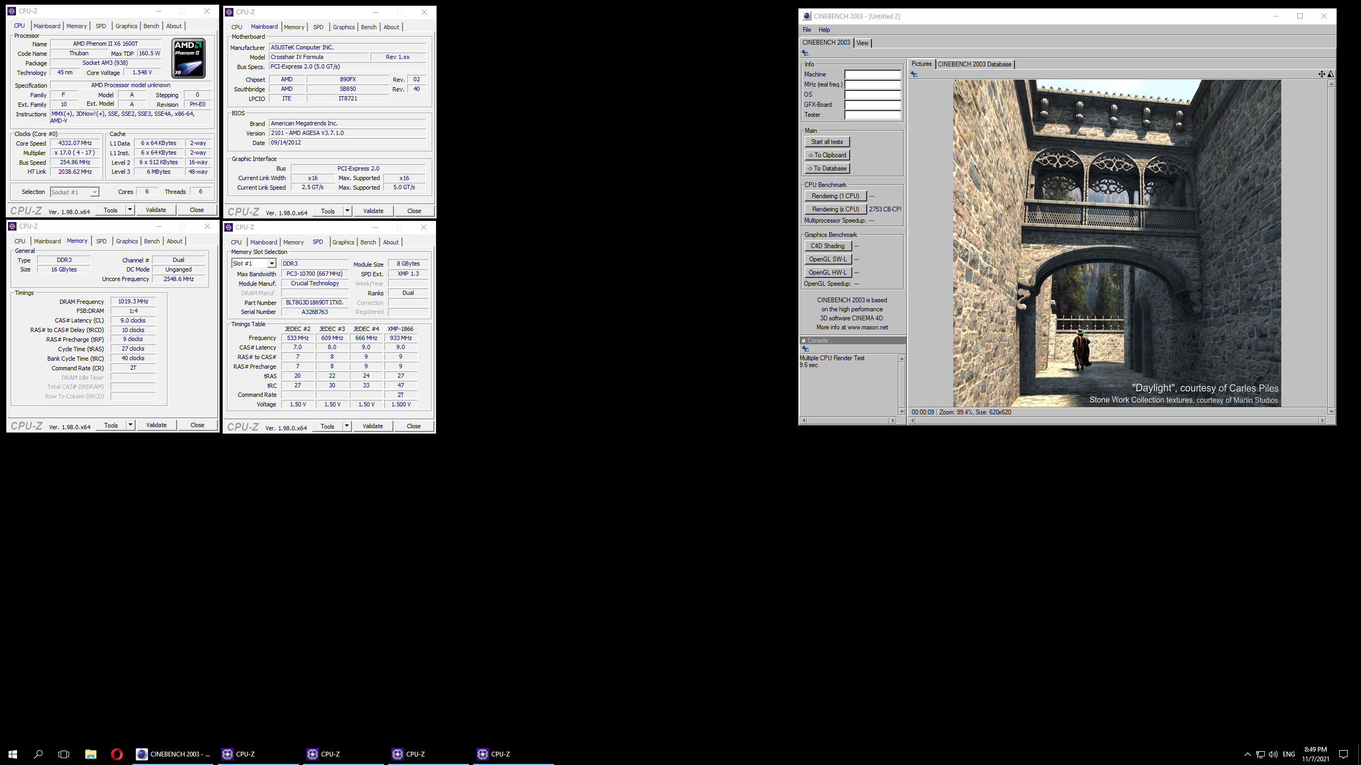1361x765 pixels.
Task: Click the 1019.3 MHz DRAM Frequency value
Action: coord(133,301)
